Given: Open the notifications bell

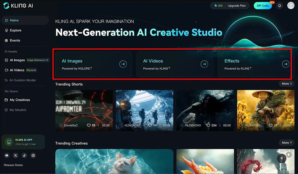Looking at the screenshot, I should 280,6.
